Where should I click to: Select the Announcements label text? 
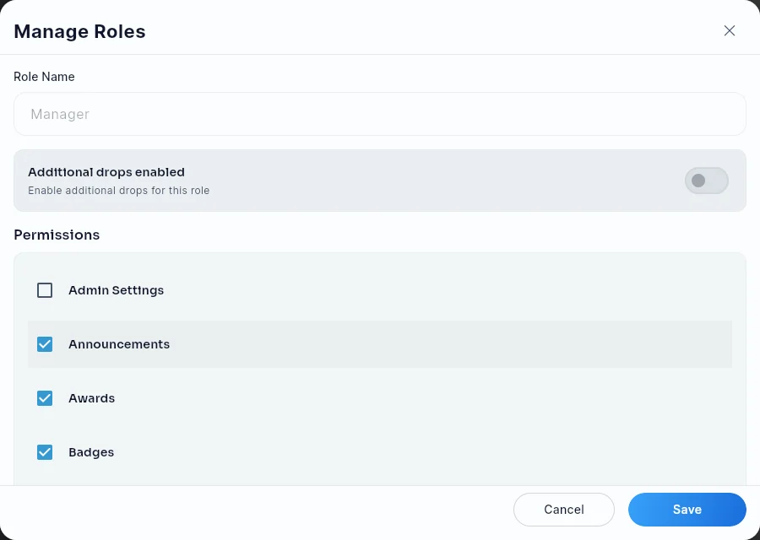point(119,344)
